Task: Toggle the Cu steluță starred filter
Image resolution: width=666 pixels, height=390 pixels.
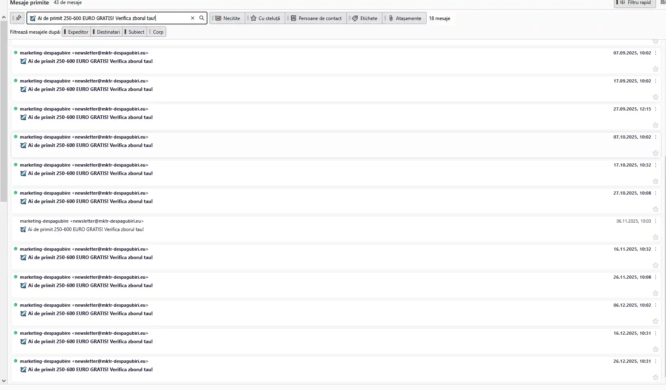Action: click(265, 18)
